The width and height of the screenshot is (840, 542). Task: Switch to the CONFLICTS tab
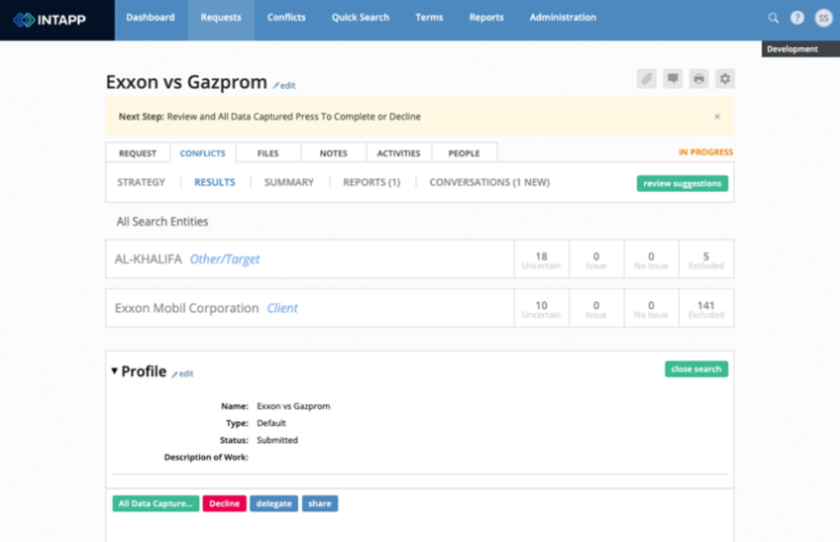202,153
